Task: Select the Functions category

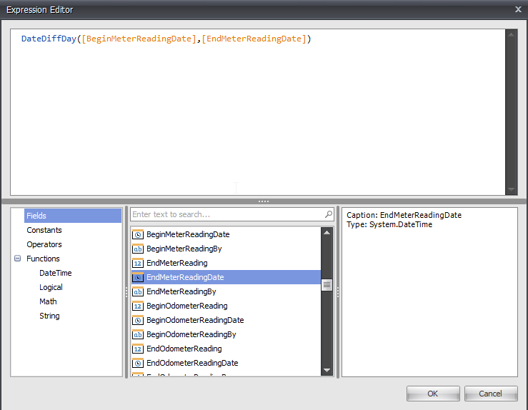Action: tap(43, 259)
